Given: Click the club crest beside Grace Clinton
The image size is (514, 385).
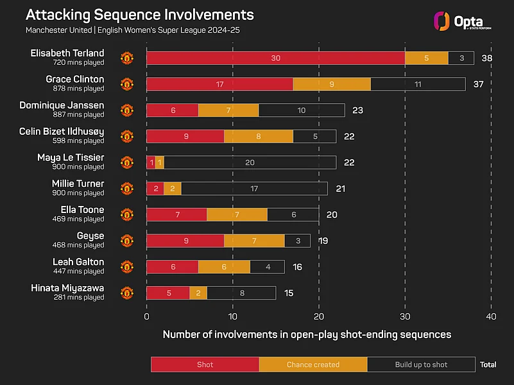Looking at the screenshot, I should [x=127, y=84].
